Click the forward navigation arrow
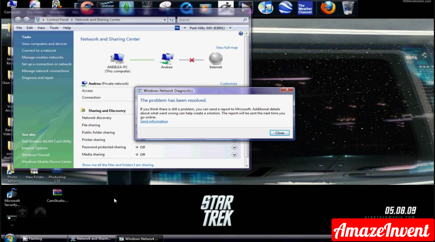This screenshot has width=435, height=242. (26, 20)
